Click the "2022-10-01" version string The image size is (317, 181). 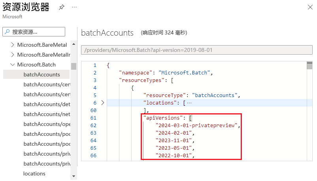point(174,156)
